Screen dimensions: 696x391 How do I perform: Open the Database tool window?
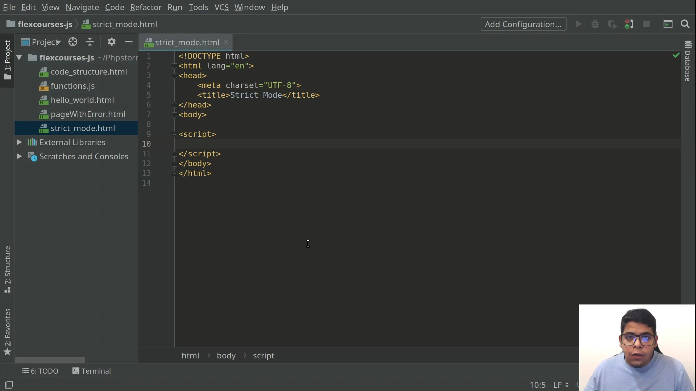click(688, 61)
